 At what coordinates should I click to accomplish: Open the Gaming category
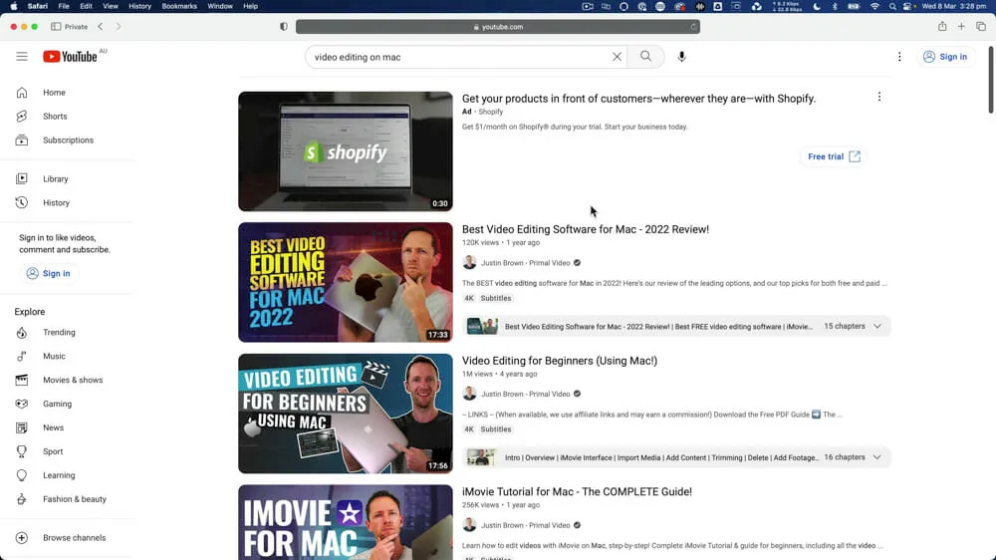tap(57, 405)
